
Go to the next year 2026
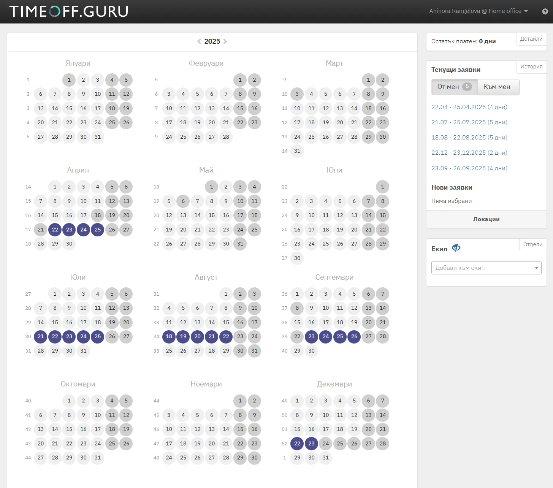tap(225, 41)
